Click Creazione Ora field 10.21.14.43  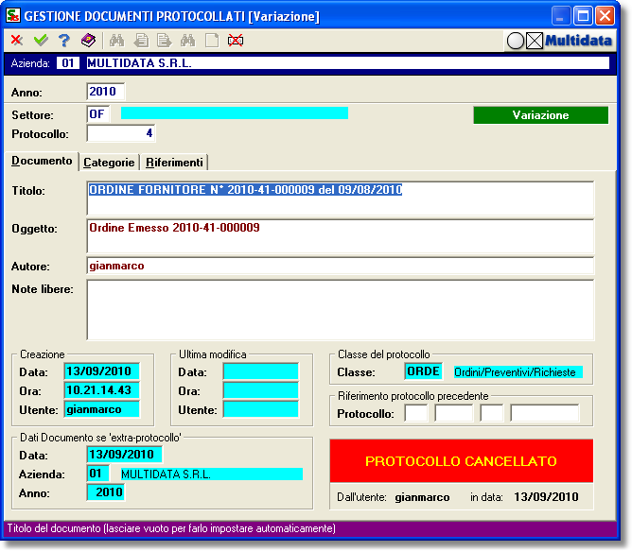coord(101,390)
